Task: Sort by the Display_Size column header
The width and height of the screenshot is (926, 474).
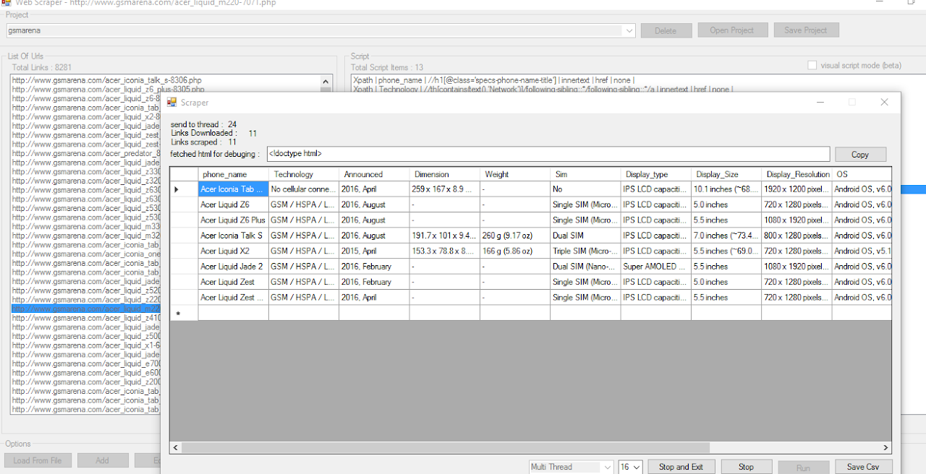Action: [x=726, y=174]
